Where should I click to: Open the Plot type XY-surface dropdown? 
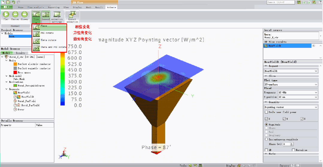pos(290,85)
